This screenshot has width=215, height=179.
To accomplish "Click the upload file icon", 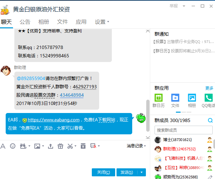I will point(50,146).
